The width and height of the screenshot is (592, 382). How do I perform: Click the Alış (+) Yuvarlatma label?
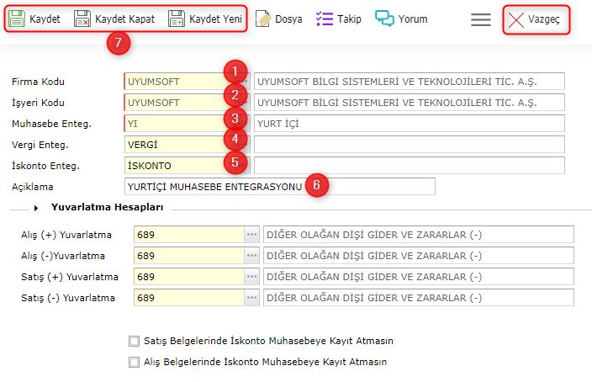click(66, 235)
